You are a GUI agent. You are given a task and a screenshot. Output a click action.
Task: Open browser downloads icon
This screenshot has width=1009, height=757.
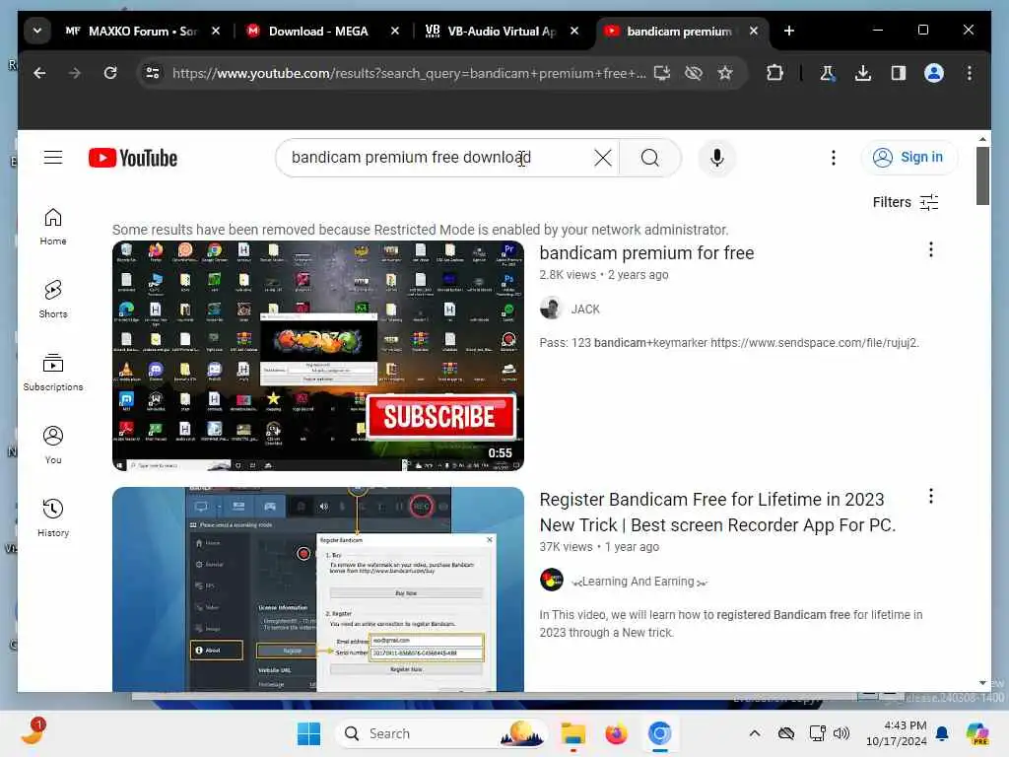tap(863, 73)
